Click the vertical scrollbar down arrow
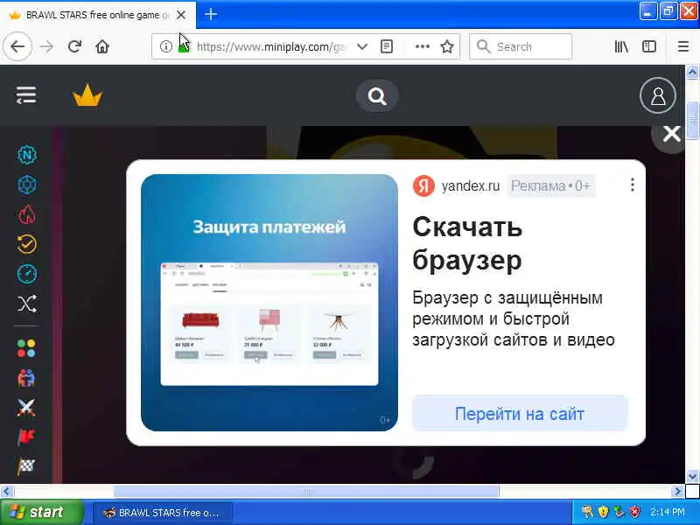Image resolution: width=700 pixels, height=525 pixels. pos(692,476)
